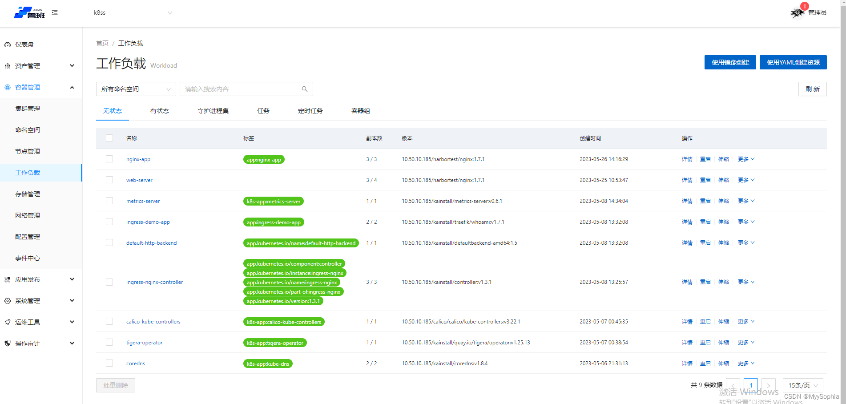
Task: Open the 15条/页 page size dropdown
Action: pyautogui.click(x=803, y=385)
